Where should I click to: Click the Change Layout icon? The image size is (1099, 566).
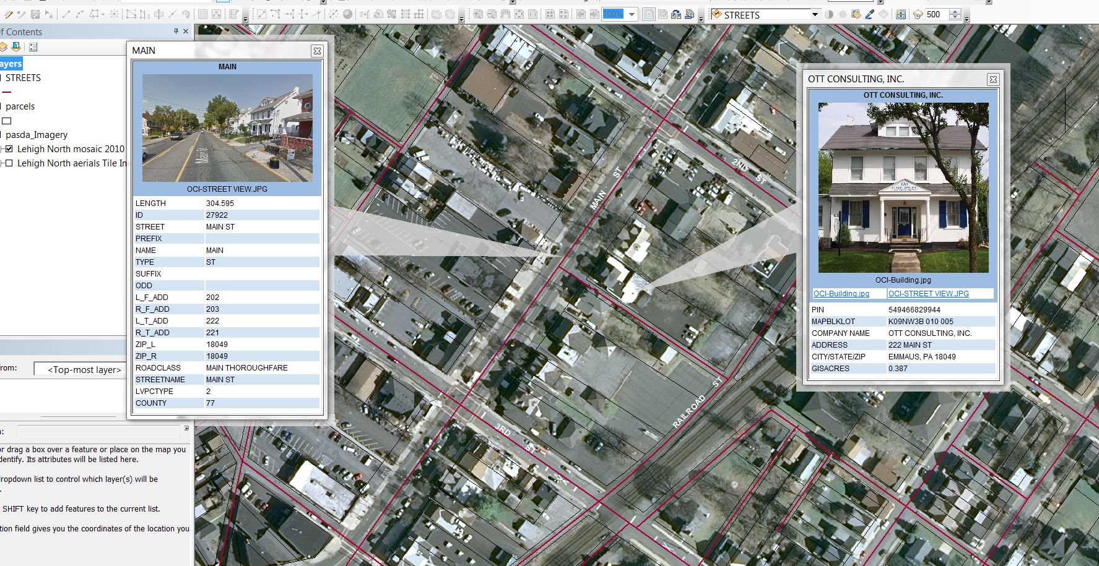click(675, 14)
